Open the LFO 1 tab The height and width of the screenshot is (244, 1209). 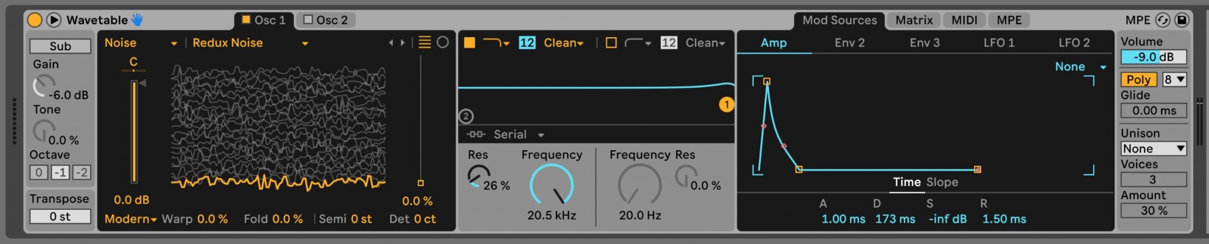tap(999, 42)
